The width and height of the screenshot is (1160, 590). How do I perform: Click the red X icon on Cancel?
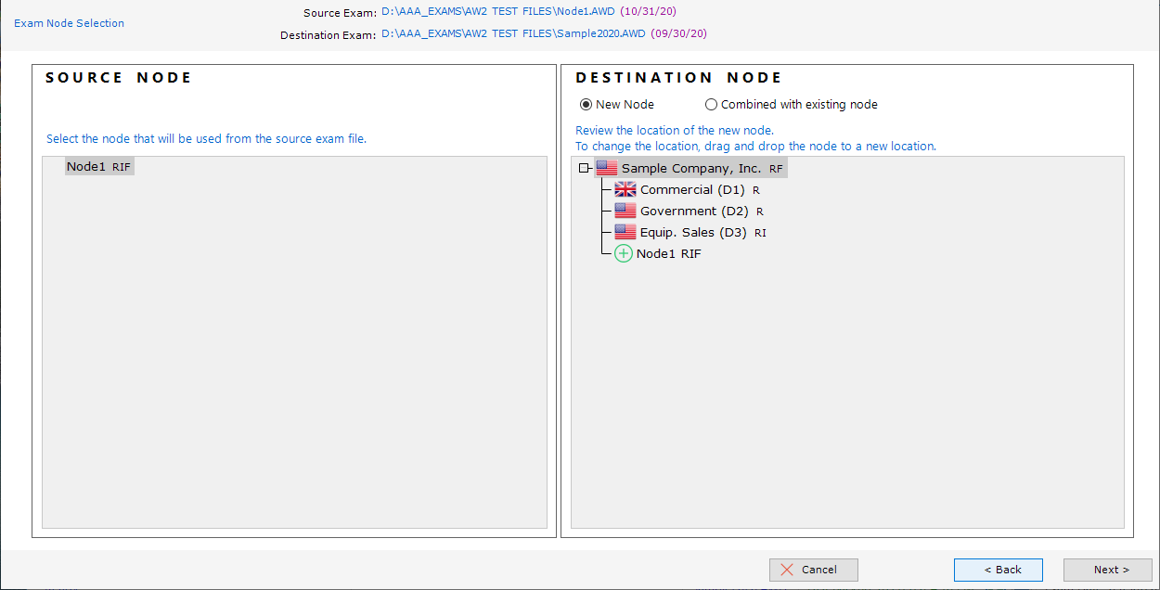click(787, 570)
